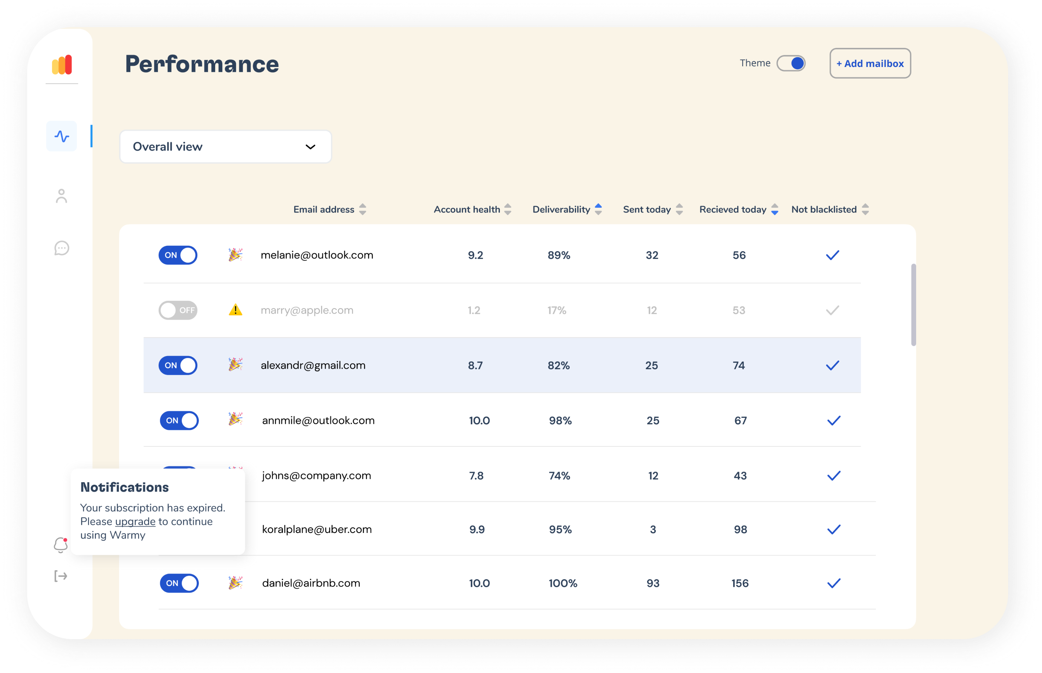Click the mailbox list vertical scrollbar
This screenshot has width=1042, height=673.
914,305
